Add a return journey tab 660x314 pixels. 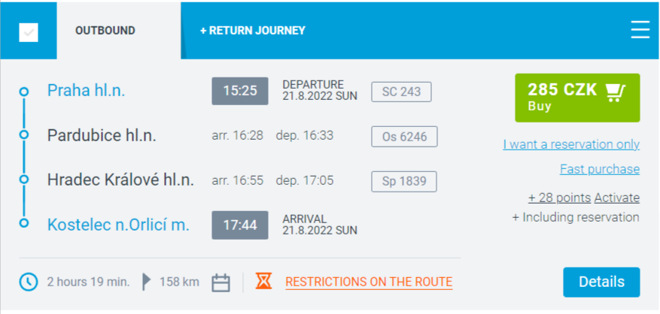253,31
